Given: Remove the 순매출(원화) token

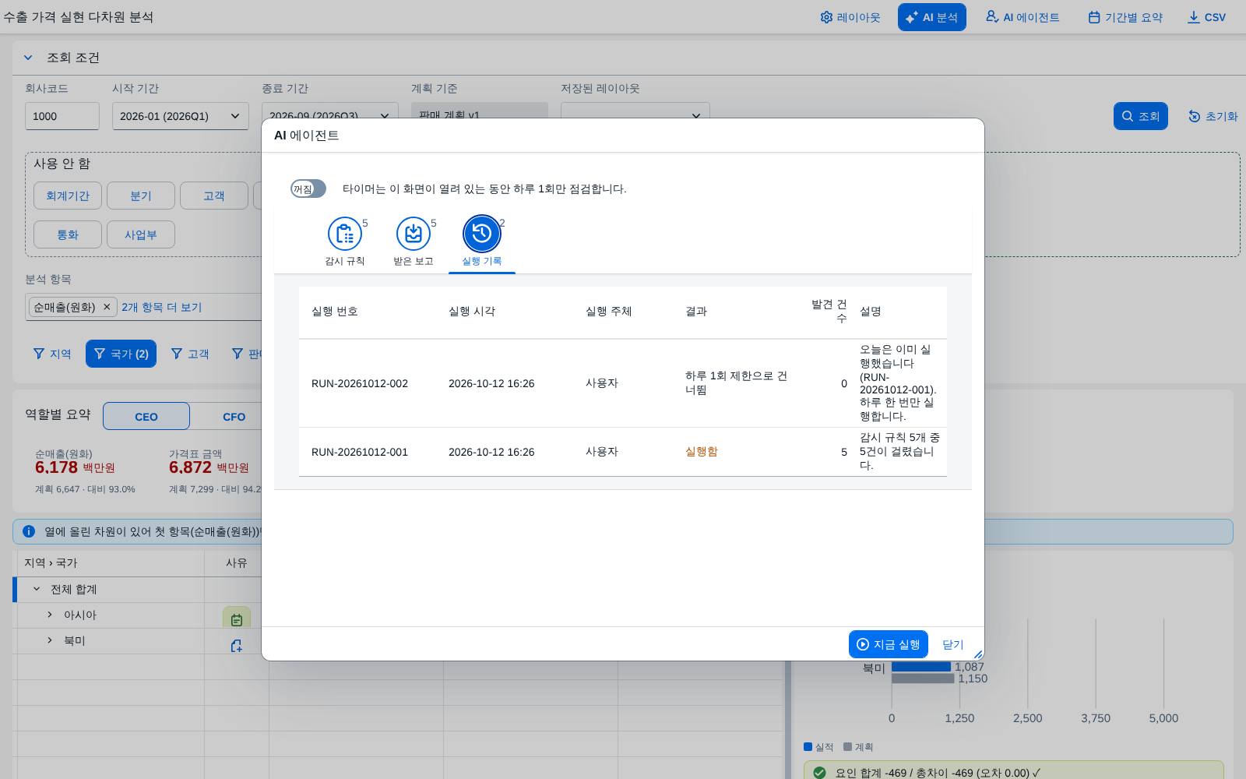Looking at the screenshot, I should [107, 307].
